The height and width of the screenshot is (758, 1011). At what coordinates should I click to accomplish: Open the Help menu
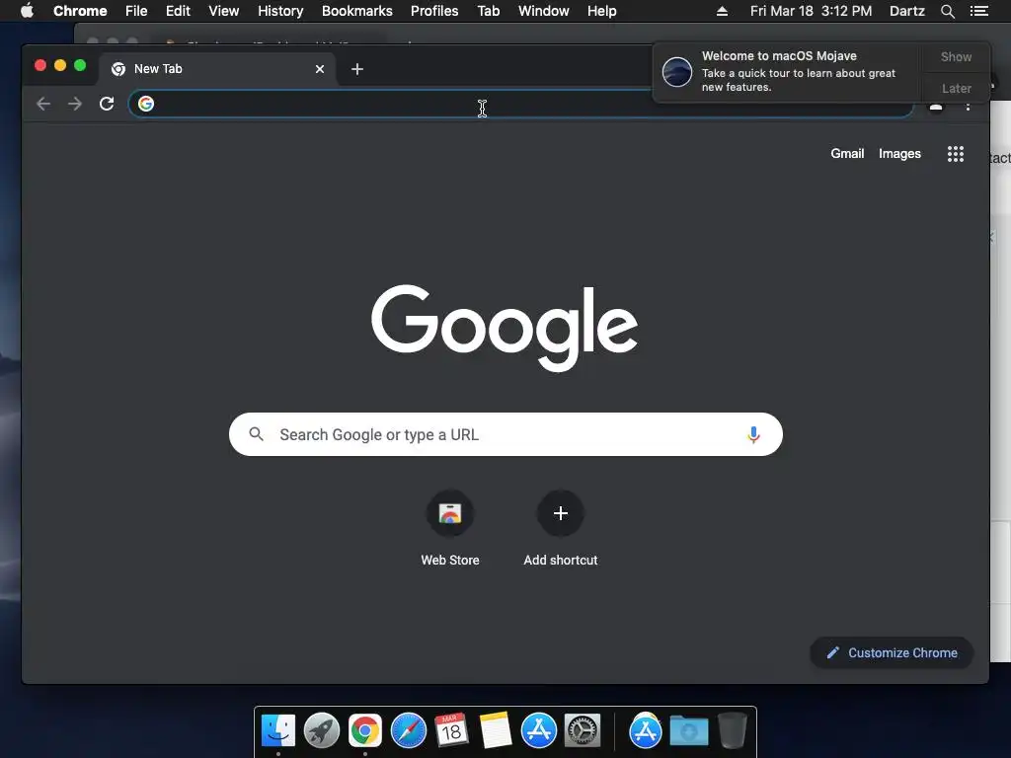click(x=601, y=11)
